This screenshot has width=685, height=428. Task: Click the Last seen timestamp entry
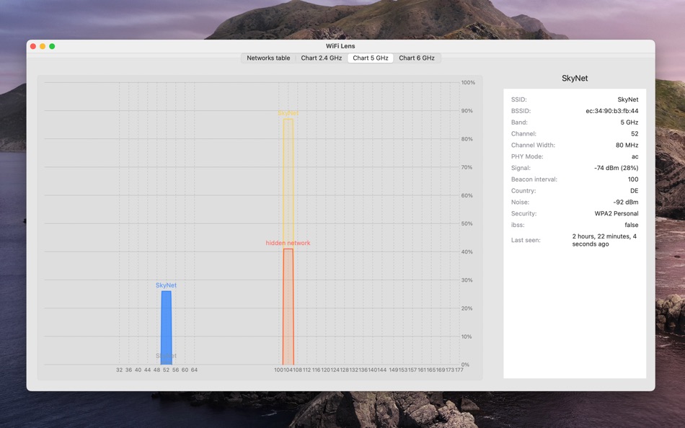[x=604, y=239]
